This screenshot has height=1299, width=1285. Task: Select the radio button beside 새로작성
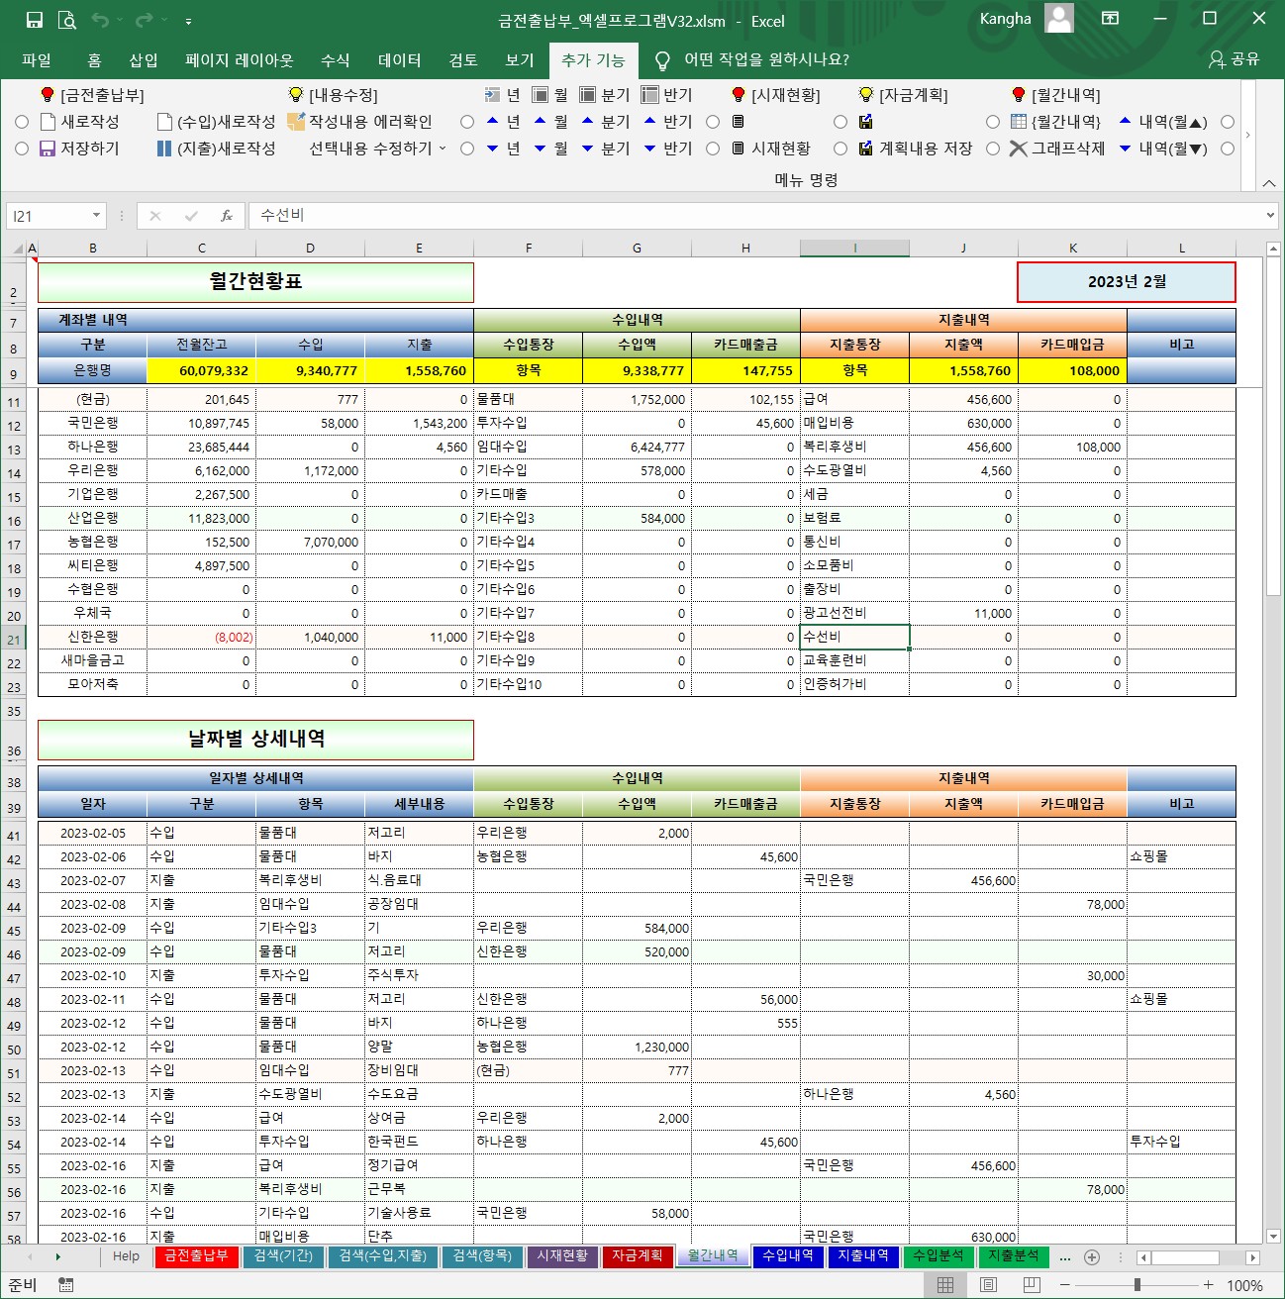tap(22, 122)
